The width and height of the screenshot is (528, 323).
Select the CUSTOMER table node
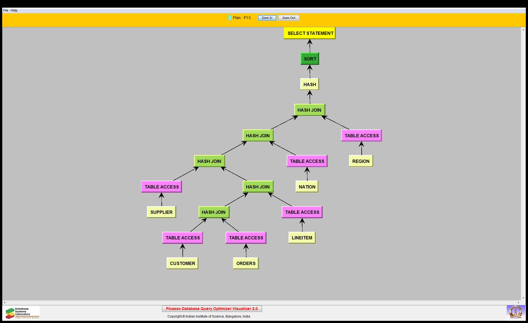coord(182,263)
